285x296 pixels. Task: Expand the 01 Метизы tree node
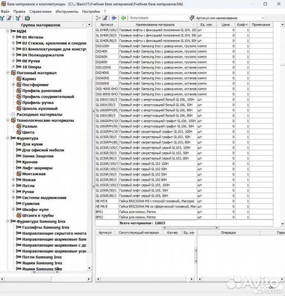(x=13, y=37)
